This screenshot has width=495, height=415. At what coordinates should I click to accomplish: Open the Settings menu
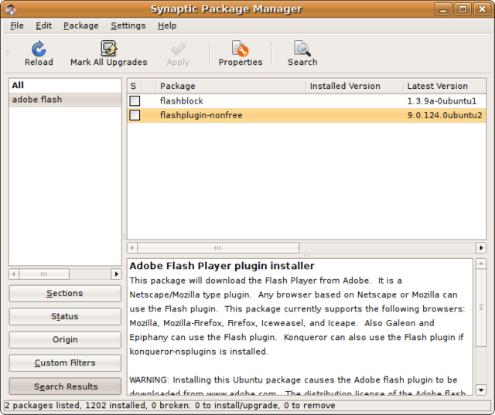(x=128, y=26)
